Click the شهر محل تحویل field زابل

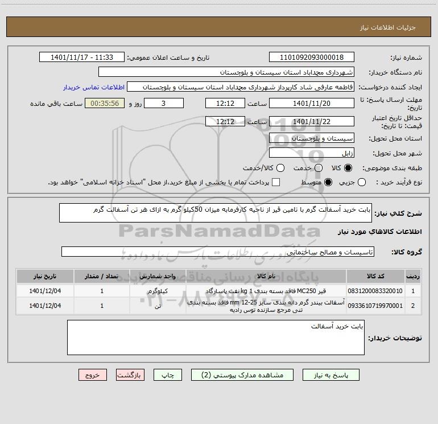(x=312, y=153)
